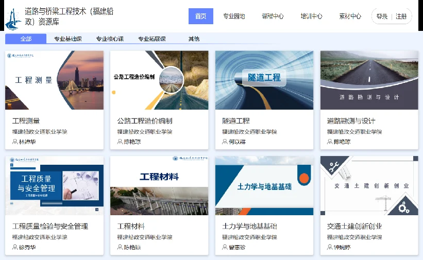Click the 注册 link
Viewport: 423px width, 260px height.
[401, 16]
